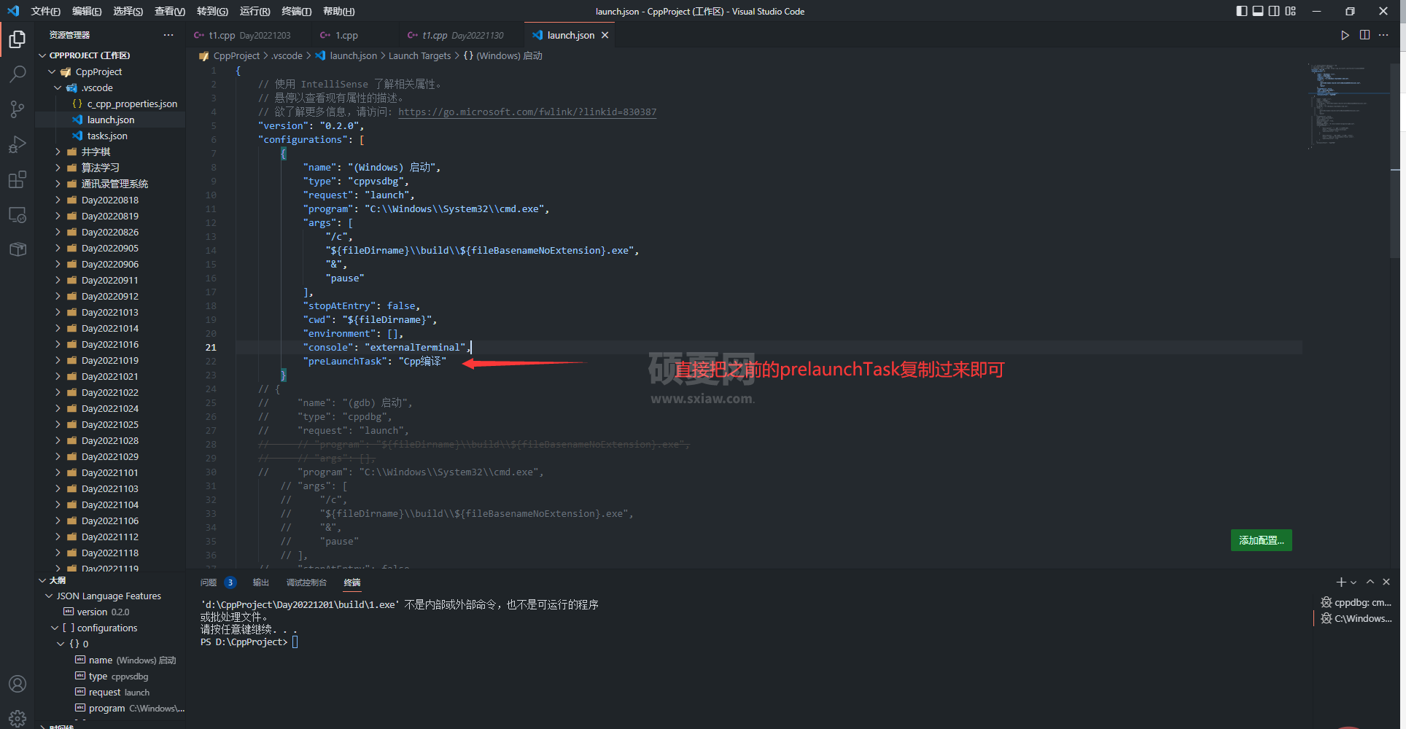Viewport: 1406px width, 729px height.
Task: Open the Source Control view
Action: coord(18,109)
